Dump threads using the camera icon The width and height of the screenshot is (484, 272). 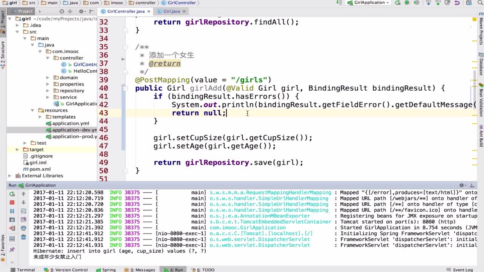coord(12,219)
